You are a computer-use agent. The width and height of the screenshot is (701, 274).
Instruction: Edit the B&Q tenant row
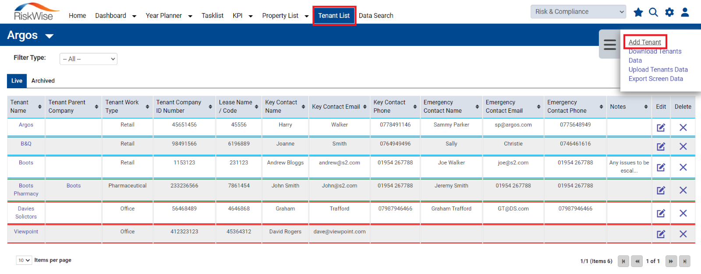click(x=661, y=146)
